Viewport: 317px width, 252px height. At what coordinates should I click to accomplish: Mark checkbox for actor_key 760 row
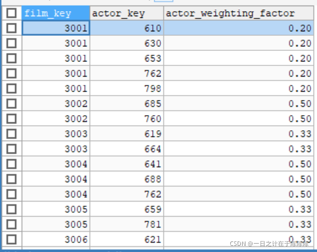point(11,118)
